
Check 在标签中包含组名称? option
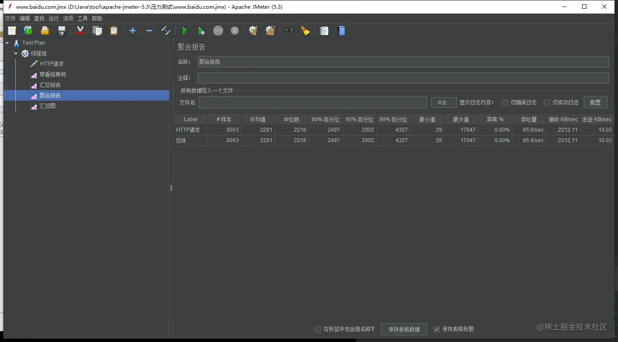[318, 329]
